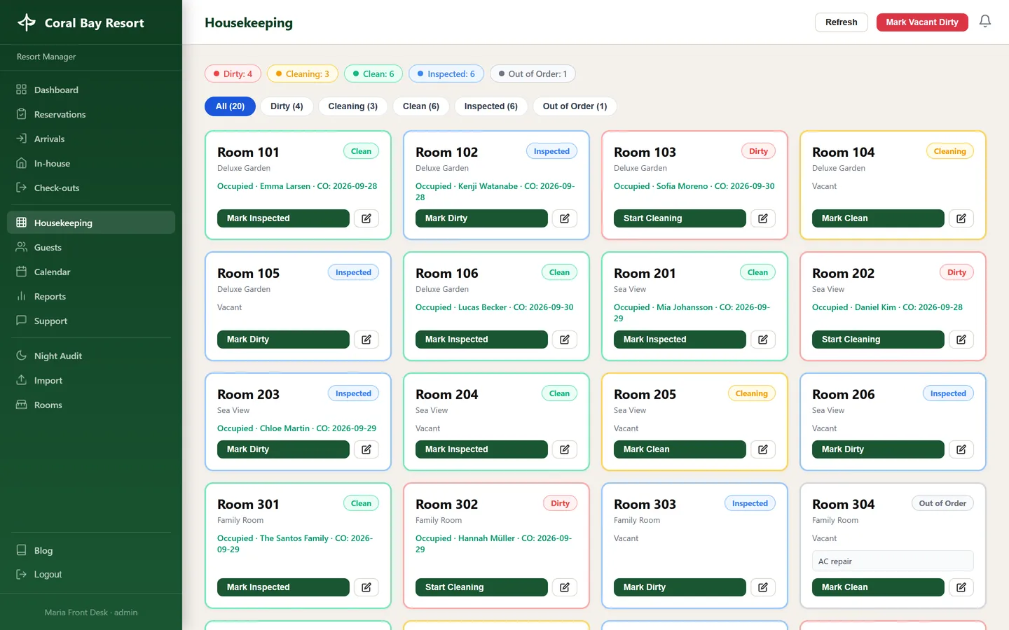Click the Dirty: 4 summary badge
Screen dimensions: 1009x630
tap(233, 73)
